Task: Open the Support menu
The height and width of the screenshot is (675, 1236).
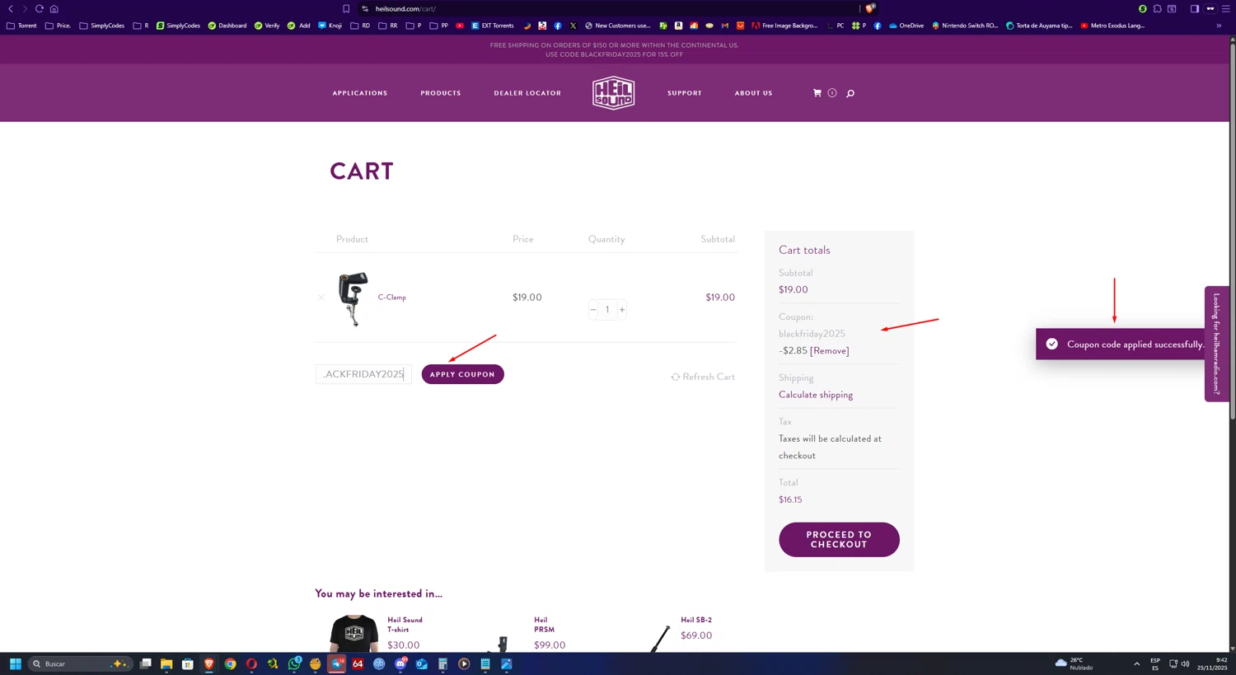Action: click(685, 93)
